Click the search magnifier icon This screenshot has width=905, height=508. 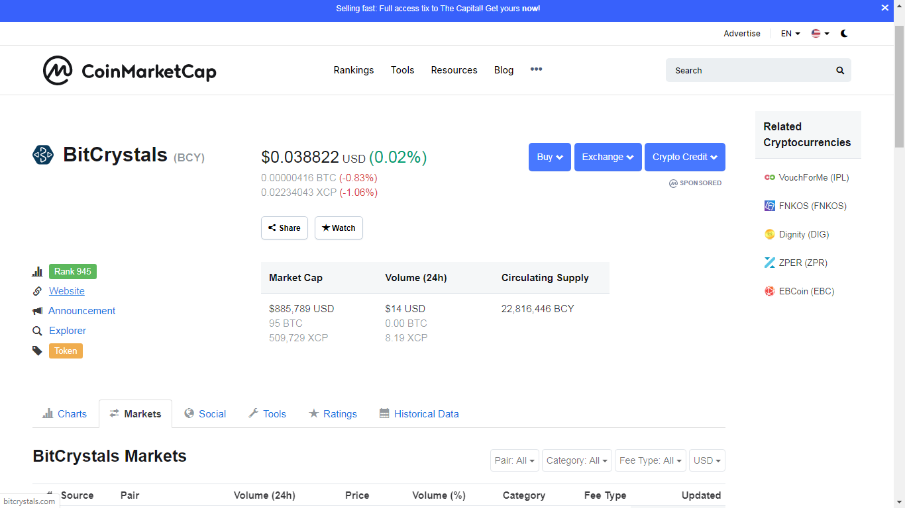pyautogui.click(x=840, y=70)
